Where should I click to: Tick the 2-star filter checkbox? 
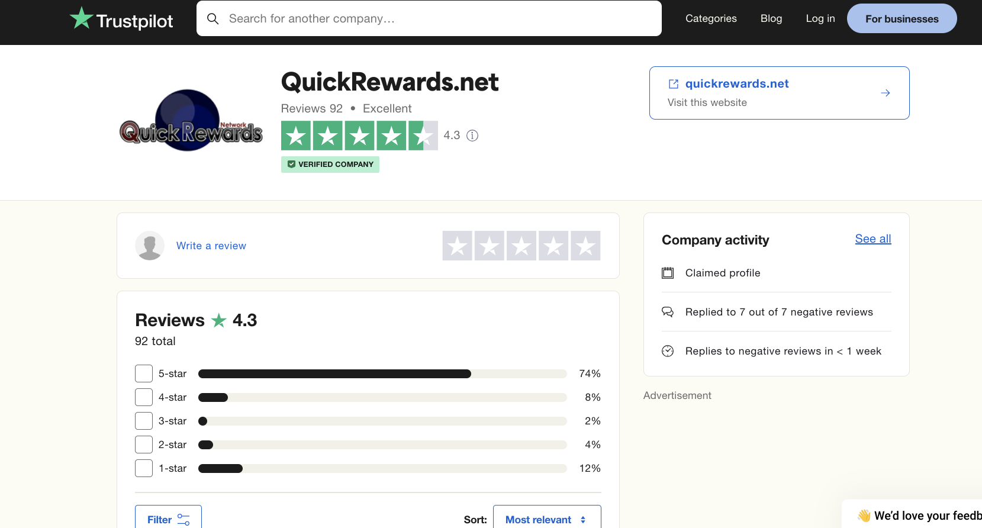(144, 445)
